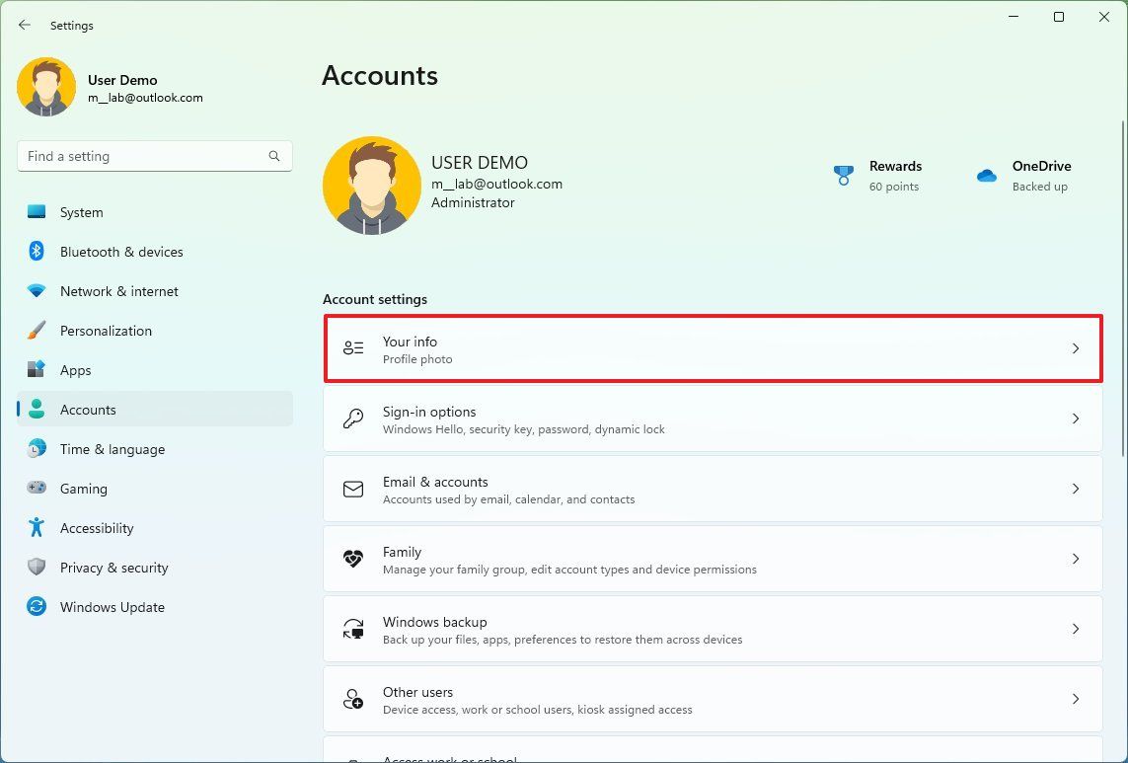Switch to the Accounts section
The image size is (1128, 763).
88,410
